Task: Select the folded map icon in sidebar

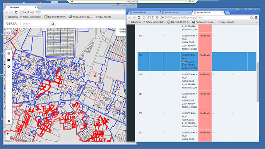Action: pos(9,60)
